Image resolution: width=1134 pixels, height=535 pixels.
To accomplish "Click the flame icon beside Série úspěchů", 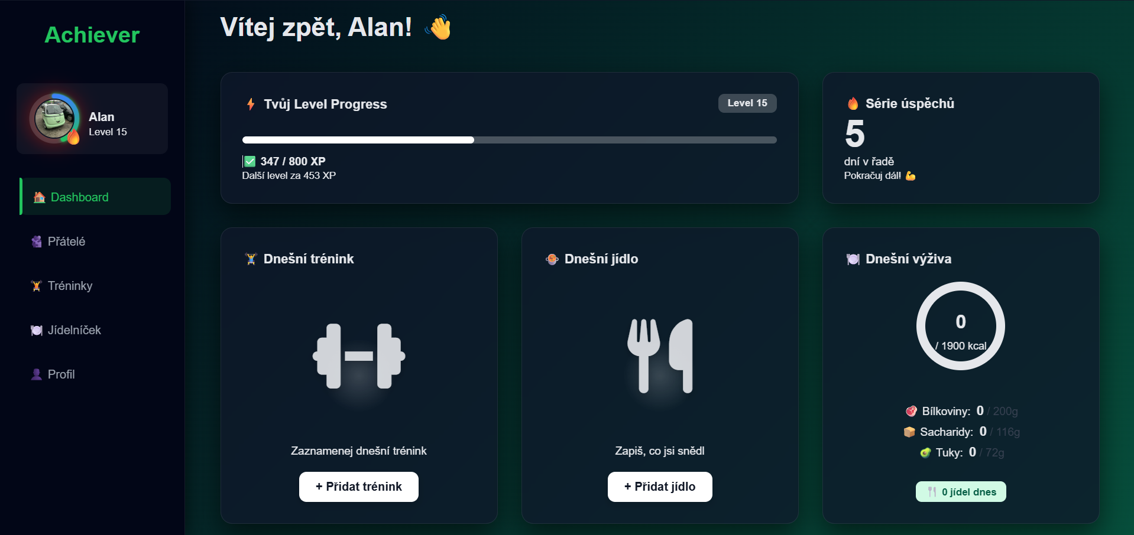I will (853, 104).
